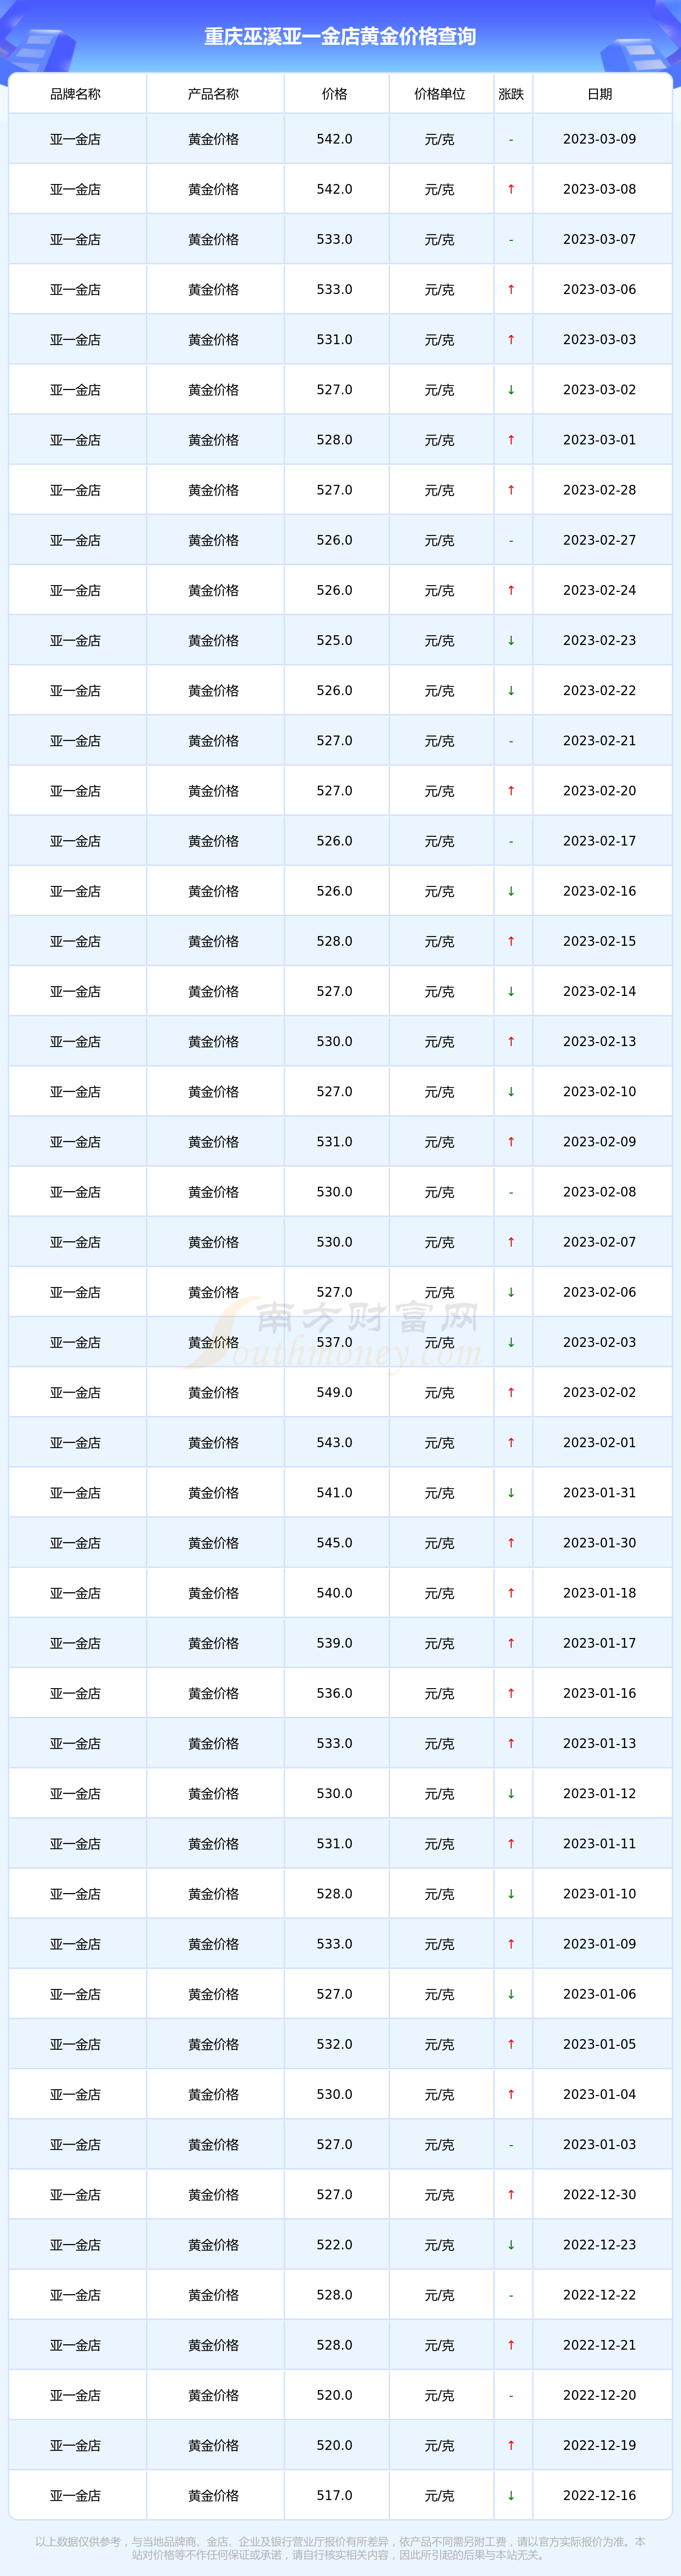This screenshot has height=2576, width=681.
Task: Click the 价格单位 column header
Action: [440, 94]
